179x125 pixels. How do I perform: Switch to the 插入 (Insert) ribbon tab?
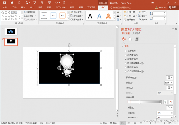[23, 7]
